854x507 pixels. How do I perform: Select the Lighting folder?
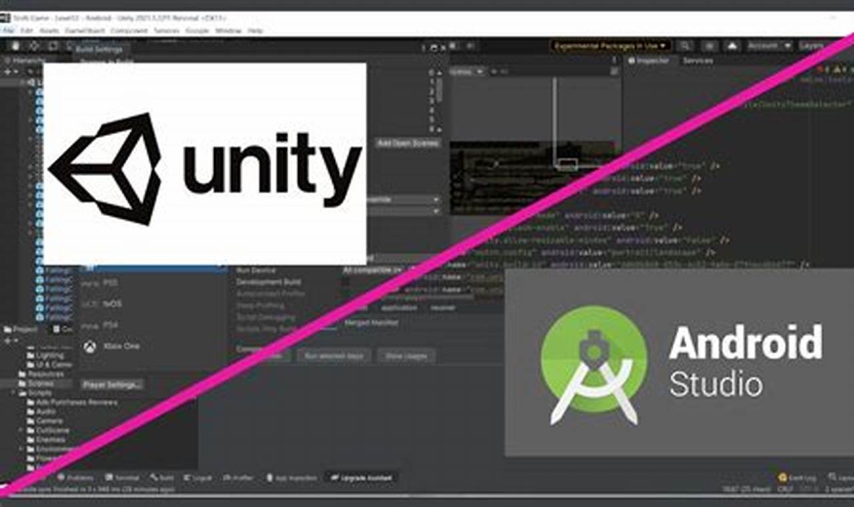pyautogui.click(x=45, y=356)
